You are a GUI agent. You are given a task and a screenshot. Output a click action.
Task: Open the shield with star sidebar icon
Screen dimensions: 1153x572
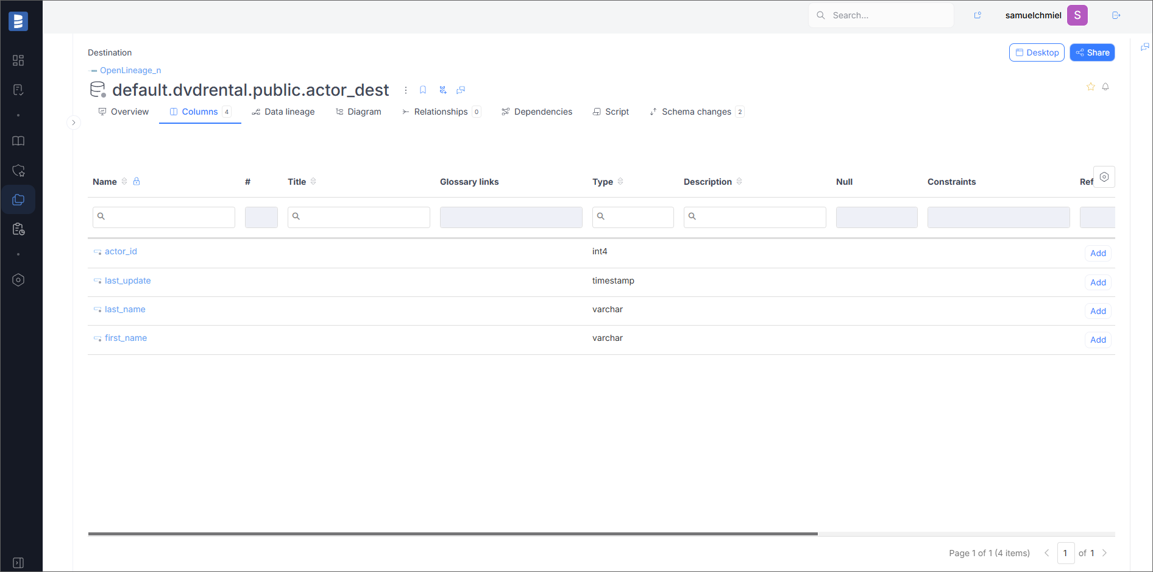(18, 170)
